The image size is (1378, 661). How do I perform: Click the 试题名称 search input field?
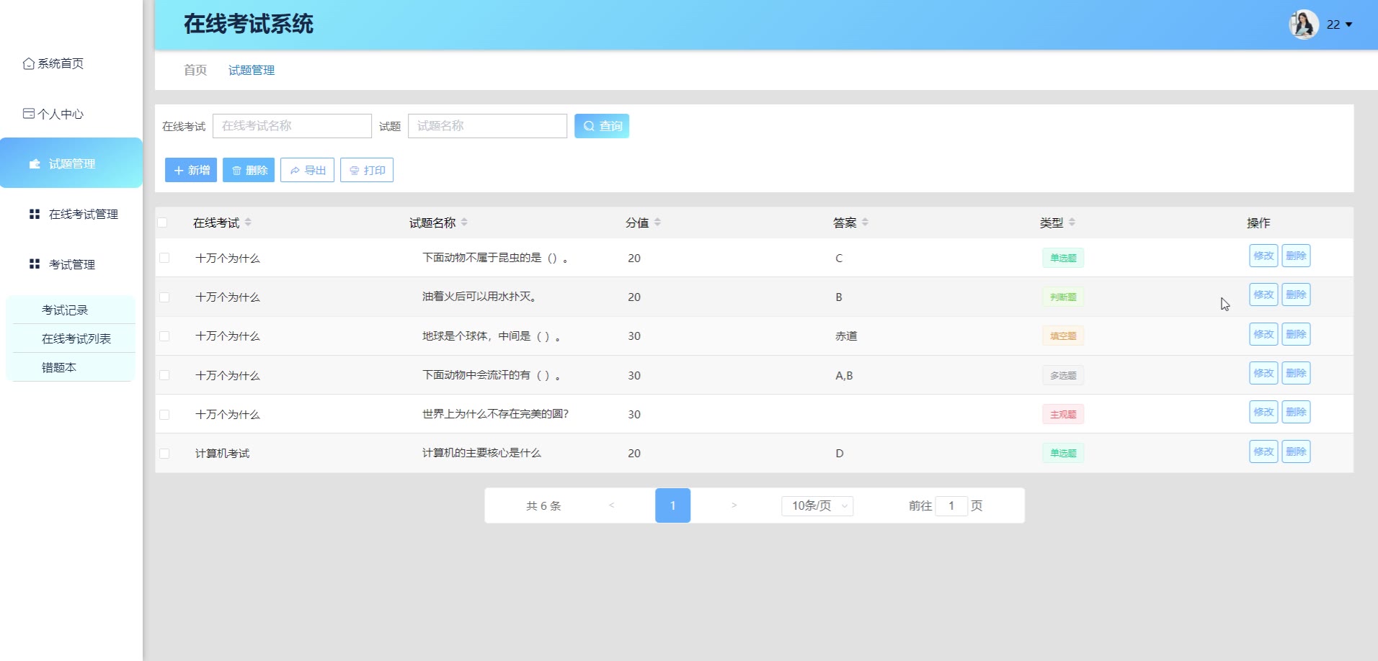(x=487, y=126)
